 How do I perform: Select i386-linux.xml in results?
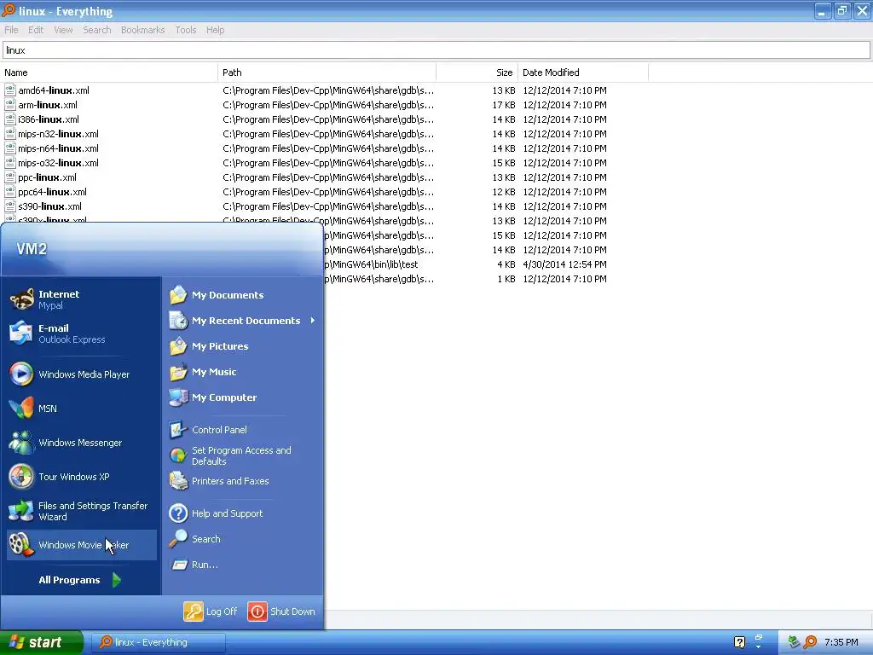pyautogui.click(x=49, y=119)
